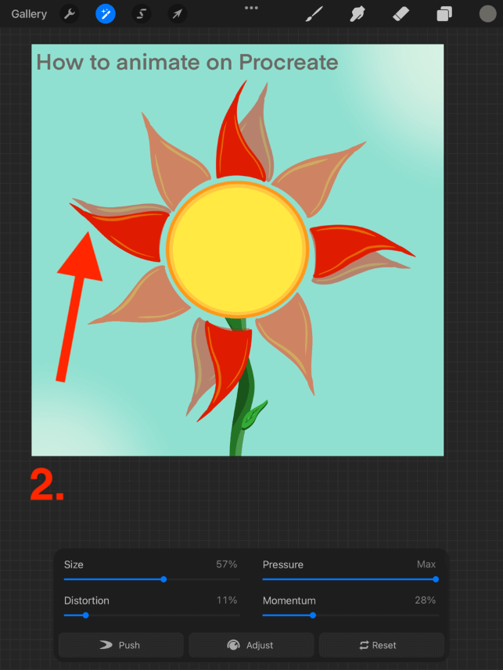The image size is (503, 670).
Task: Click the Max Pressure value
Action: tap(426, 564)
